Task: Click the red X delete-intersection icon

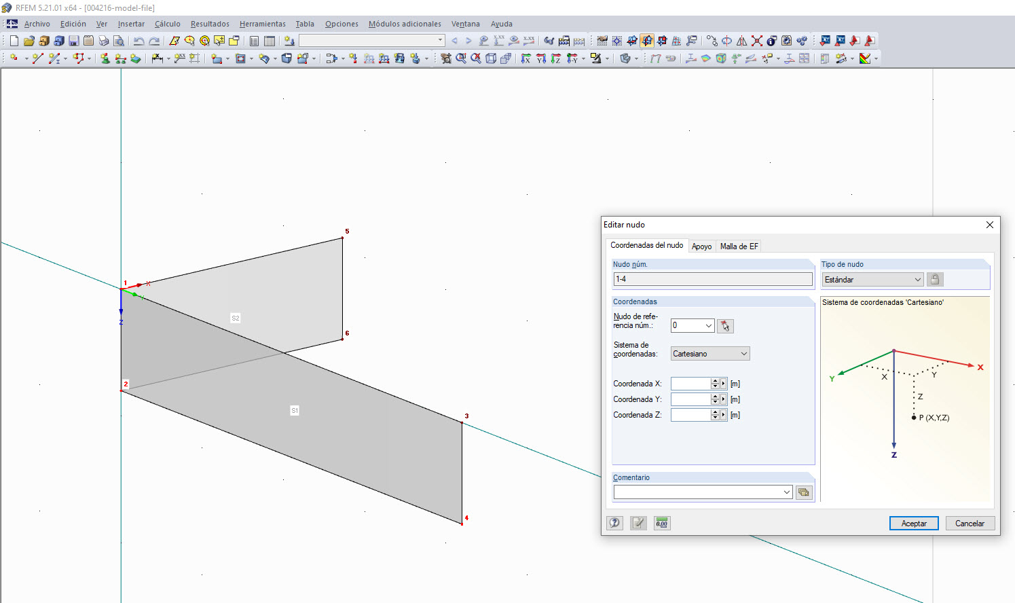Action: (756, 41)
